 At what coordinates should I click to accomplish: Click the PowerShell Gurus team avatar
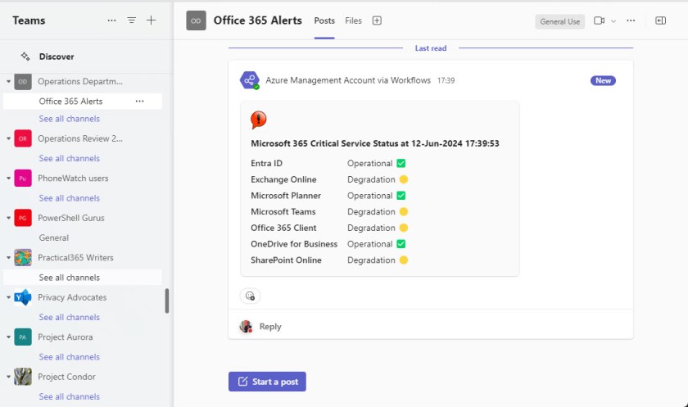click(23, 218)
